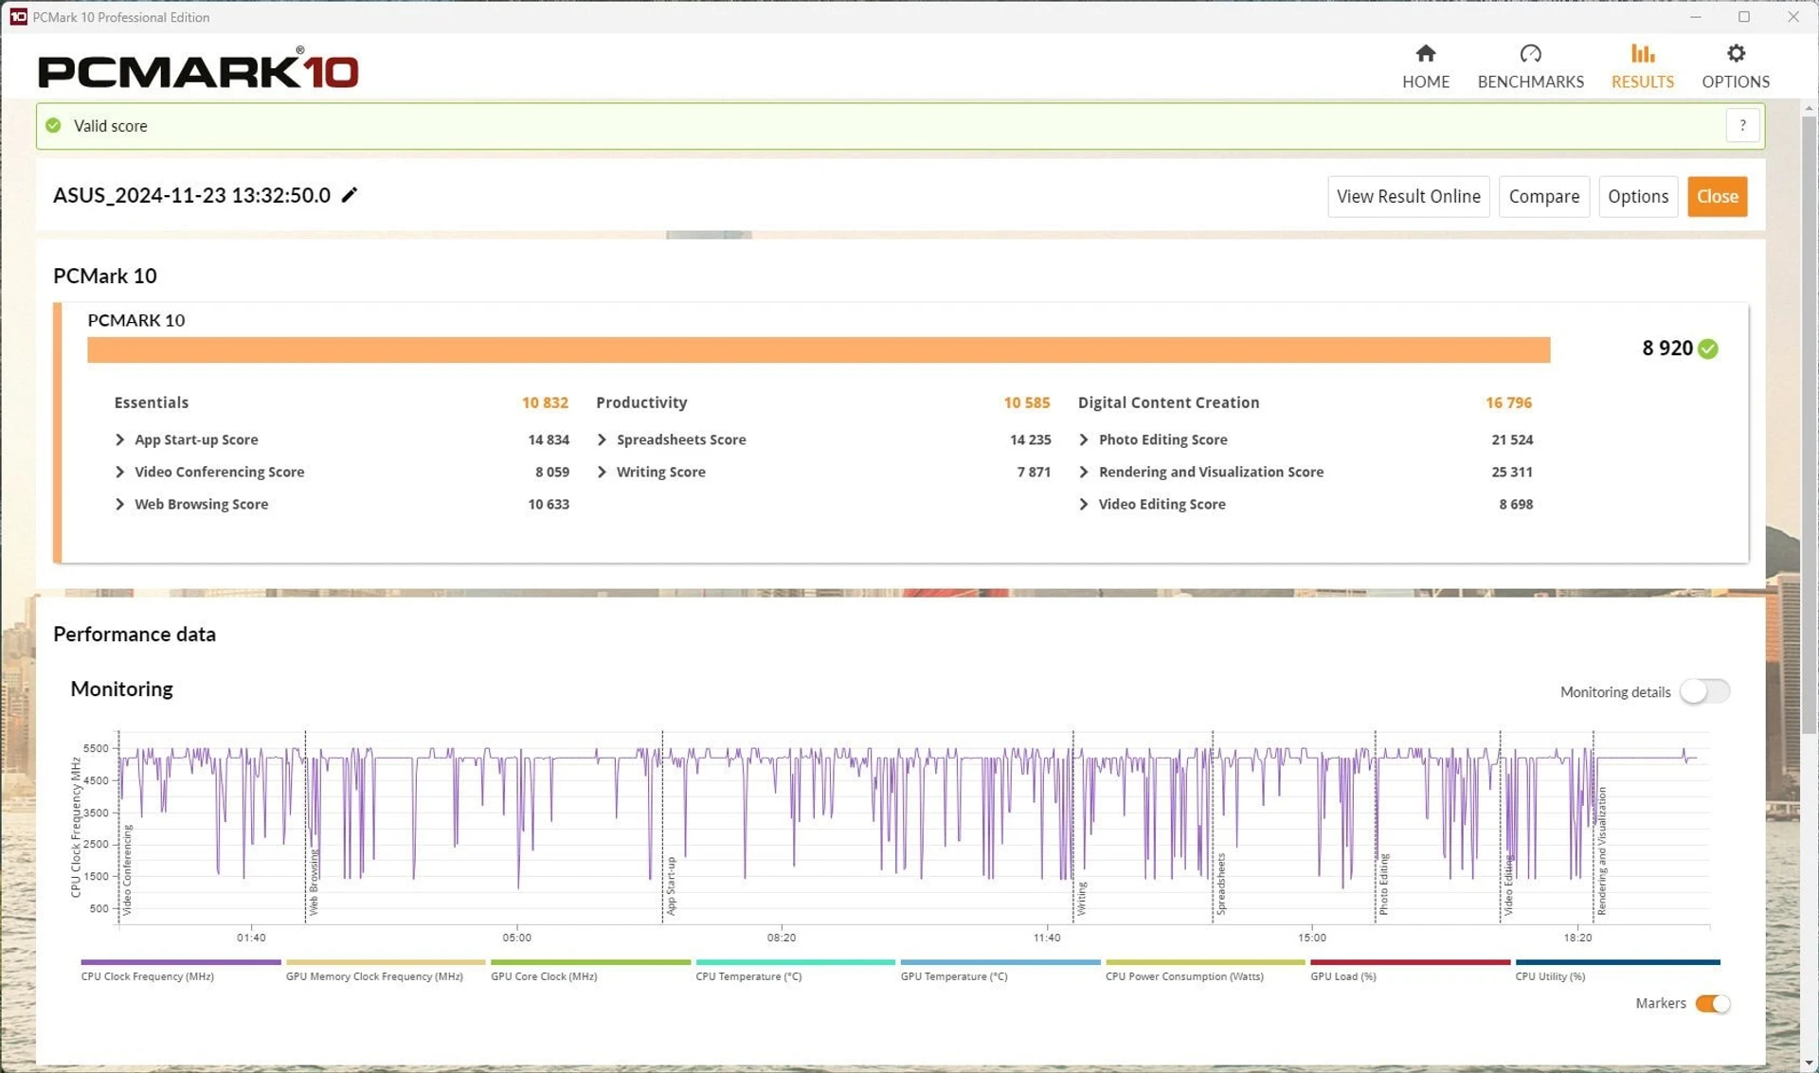The width and height of the screenshot is (1819, 1073).
Task: Click the Compare button
Action: point(1543,196)
